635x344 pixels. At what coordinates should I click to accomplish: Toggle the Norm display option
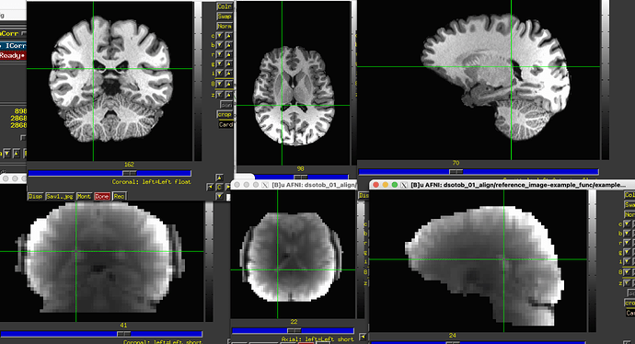click(x=225, y=27)
